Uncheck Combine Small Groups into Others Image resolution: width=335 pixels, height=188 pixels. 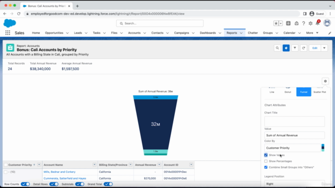pos(266,167)
